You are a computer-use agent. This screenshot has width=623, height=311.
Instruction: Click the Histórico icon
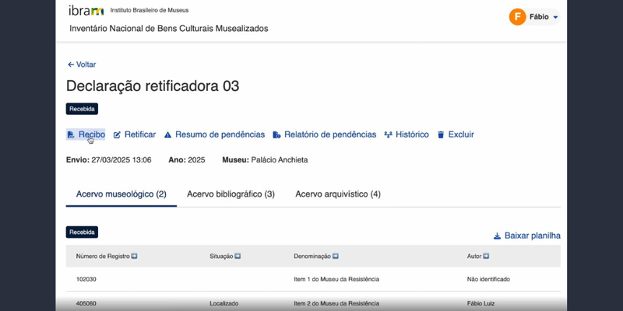(388, 135)
